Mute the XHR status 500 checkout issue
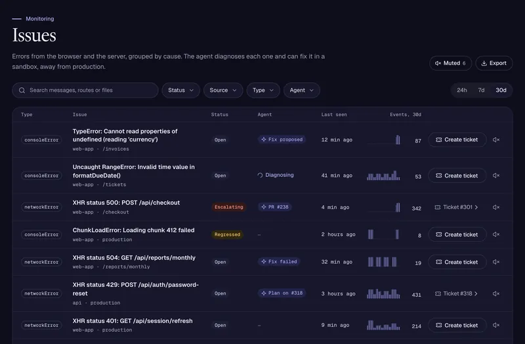Image resolution: width=525 pixels, height=344 pixels. point(496,207)
